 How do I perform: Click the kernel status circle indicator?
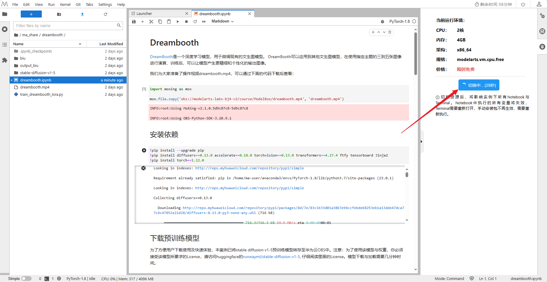pos(414,21)
